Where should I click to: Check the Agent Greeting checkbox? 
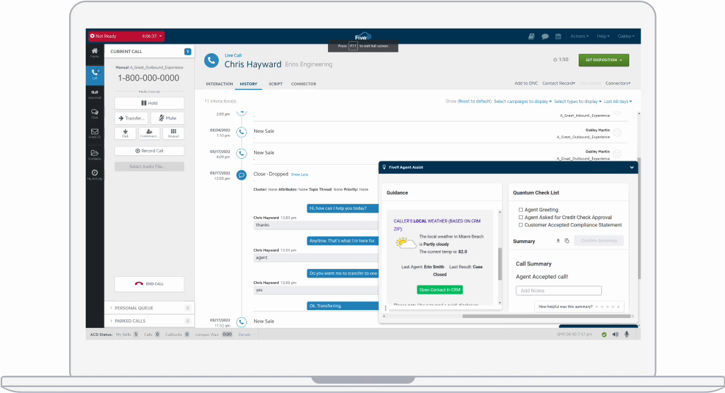(521, 210)
